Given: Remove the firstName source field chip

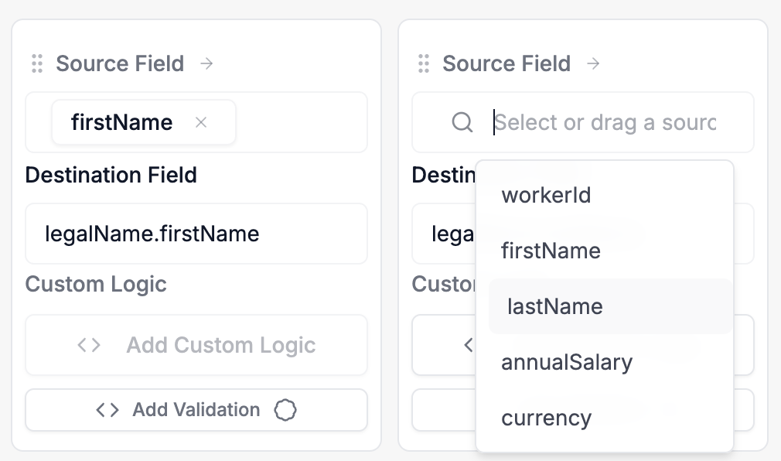Looking at the screenshot, I should pos(201,122).
